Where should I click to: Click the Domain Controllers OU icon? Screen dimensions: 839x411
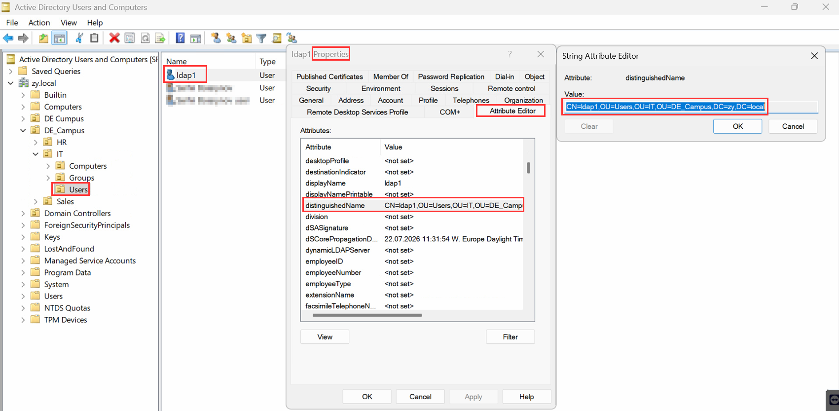click(x=36, y=213)
